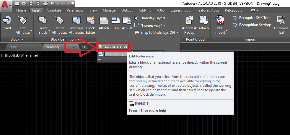The width and height of the screenshot is (290, 135).
Task: Expand the Block Definition panel
Action: click(x=65, y=39)
